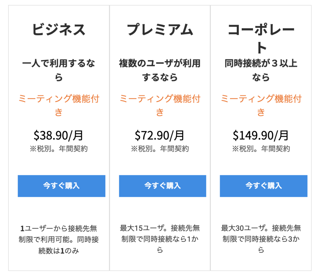
Task: Click 税別。年間契約 note under $149.90/月
Action: 261,149
